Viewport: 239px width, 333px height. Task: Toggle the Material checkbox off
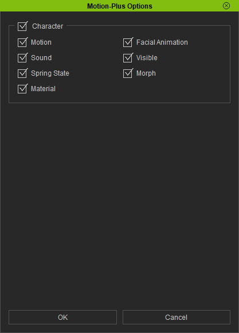click(22, 89)
